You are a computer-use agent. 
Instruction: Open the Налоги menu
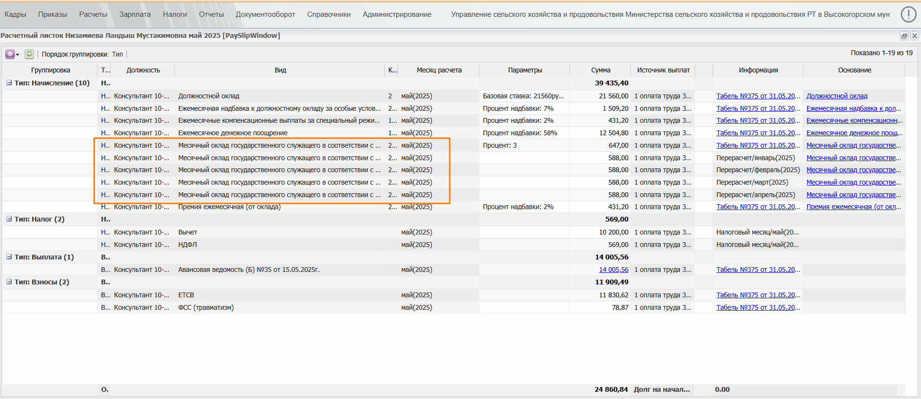(x=175, y=14)
